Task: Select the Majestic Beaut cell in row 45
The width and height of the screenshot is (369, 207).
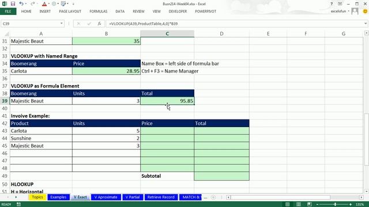Action: (41, 145)
